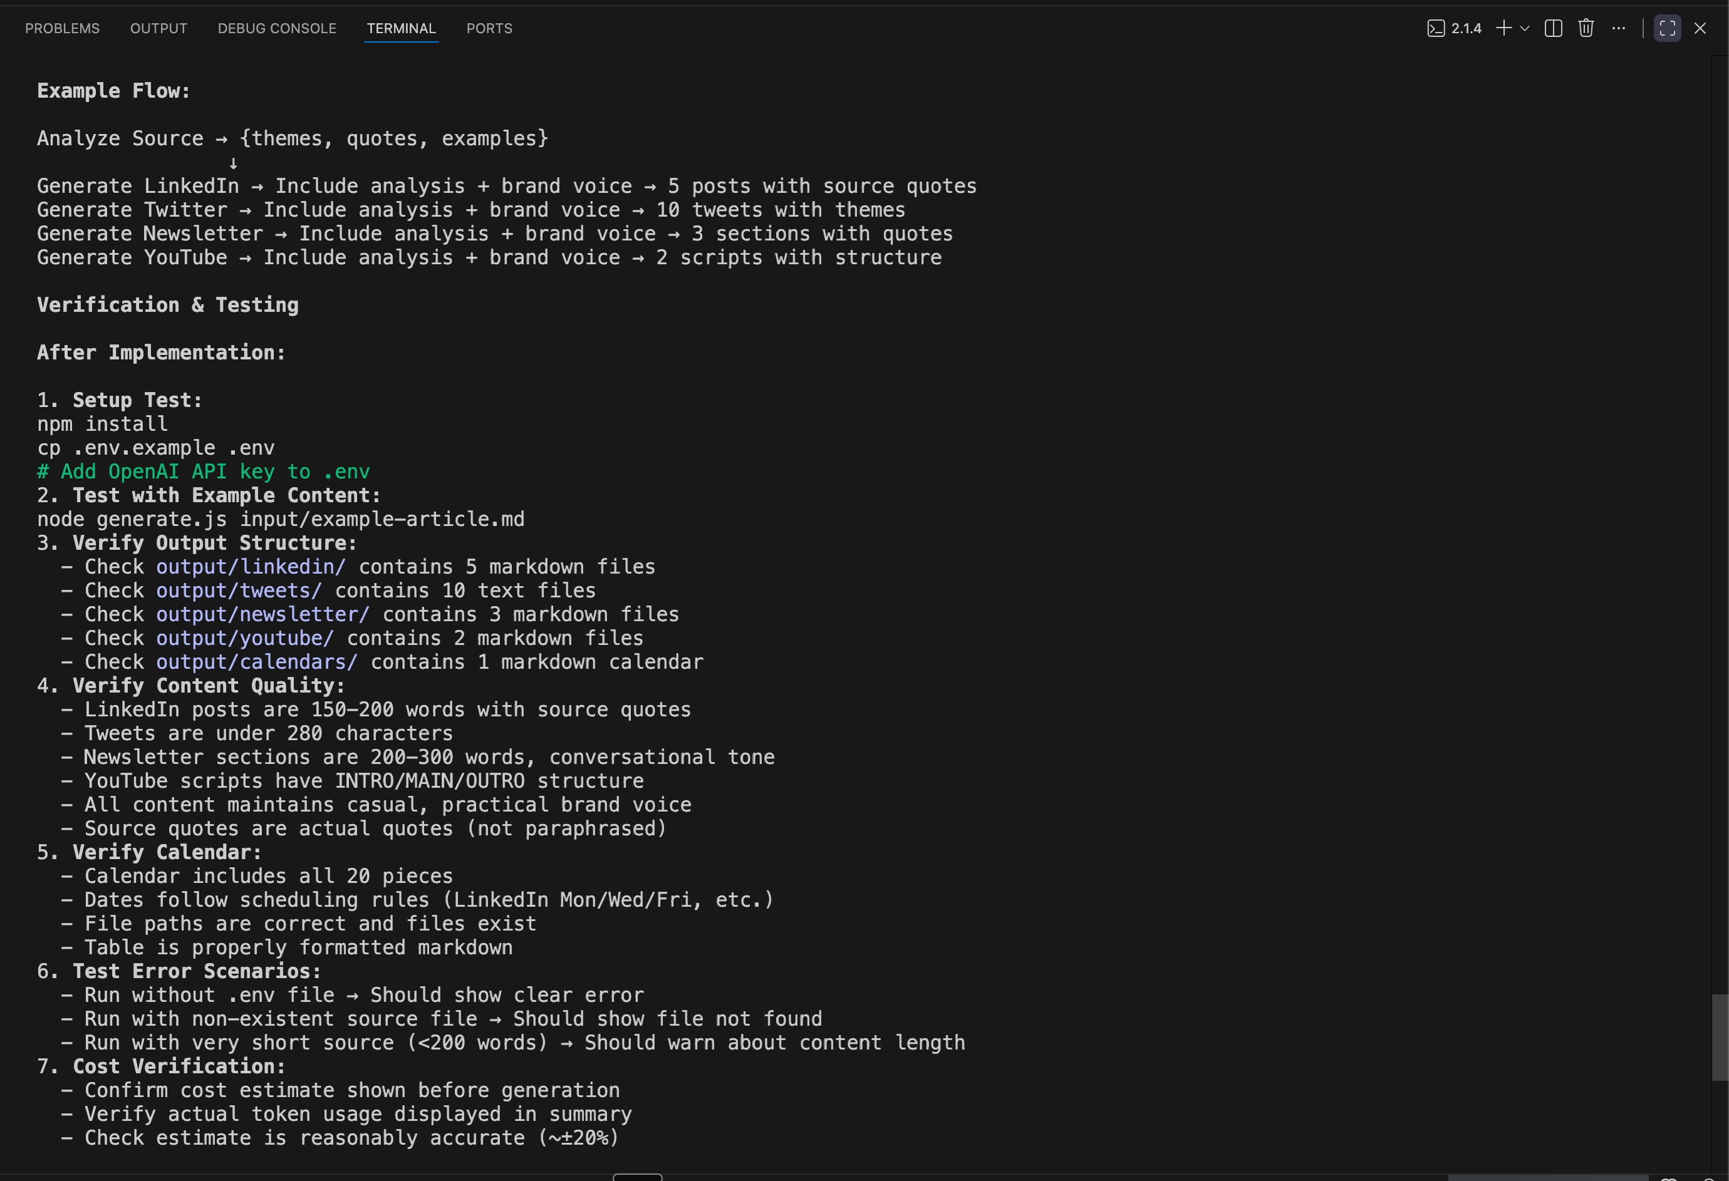Follow the output/linkedin/ path link
The height and width of the screenshot is (1181, 1729).
click(x=251, y=567)
